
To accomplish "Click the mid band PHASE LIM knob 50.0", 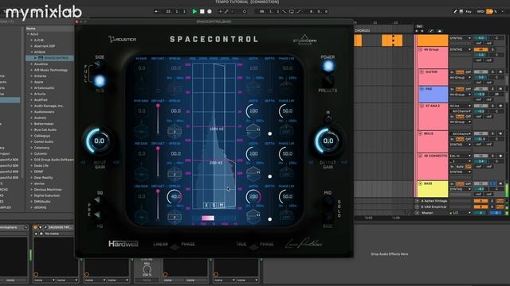I will click(x=287, y=153).
